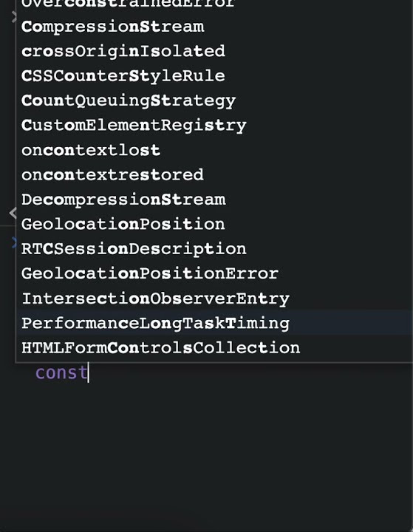413x532 pixels.
Task: Select IntersectionObserverEntry suggestion
Action: [214, 299]
